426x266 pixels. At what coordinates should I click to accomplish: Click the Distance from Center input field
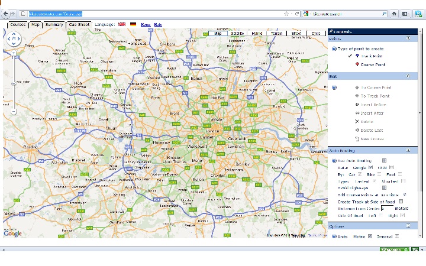[387, 209]
